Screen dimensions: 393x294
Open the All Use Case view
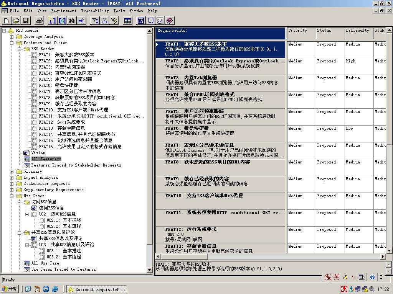(x=45, y=263)
